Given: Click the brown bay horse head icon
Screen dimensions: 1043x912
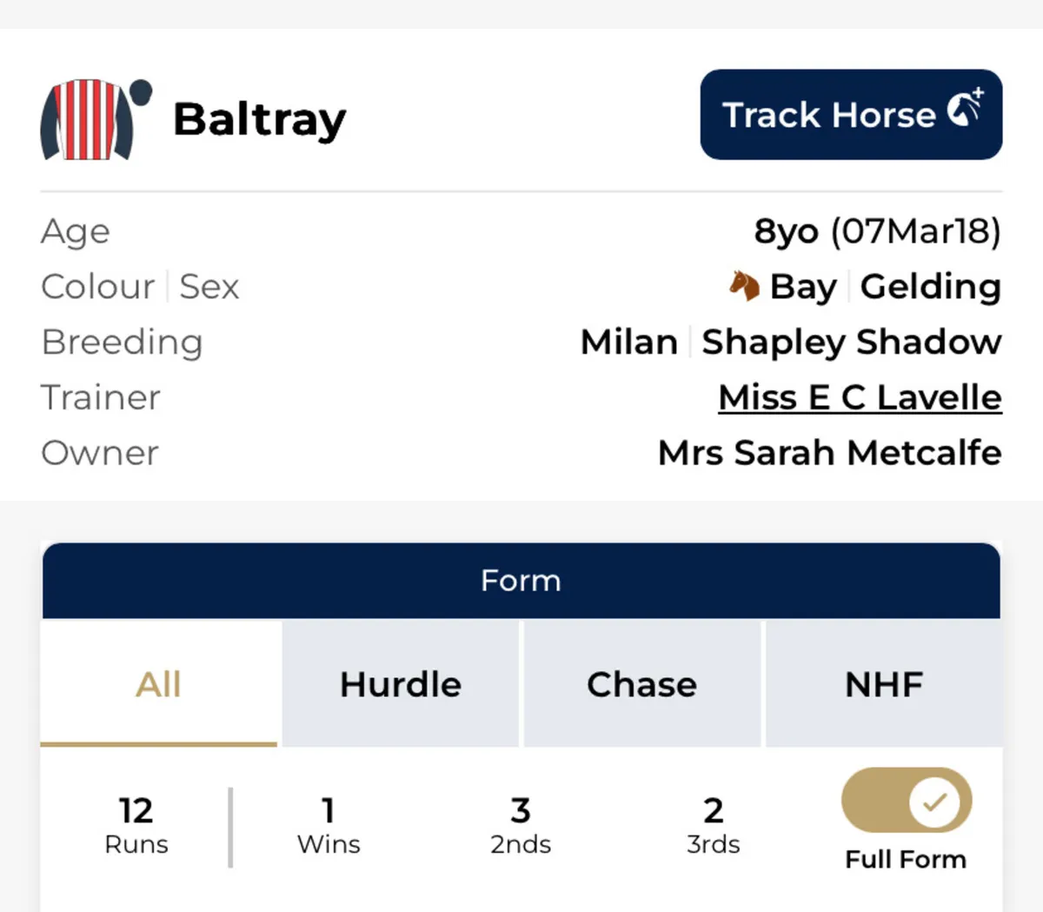Looking at the screenshot, I should click(x=743, y=285).
